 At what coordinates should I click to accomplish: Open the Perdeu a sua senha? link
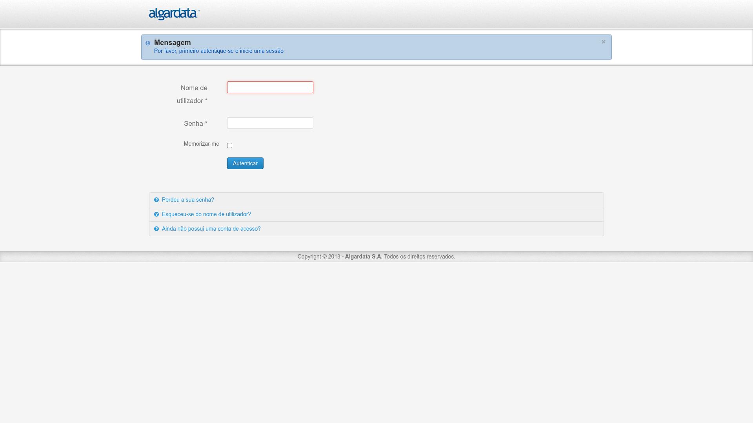click(x=188, y=200)
